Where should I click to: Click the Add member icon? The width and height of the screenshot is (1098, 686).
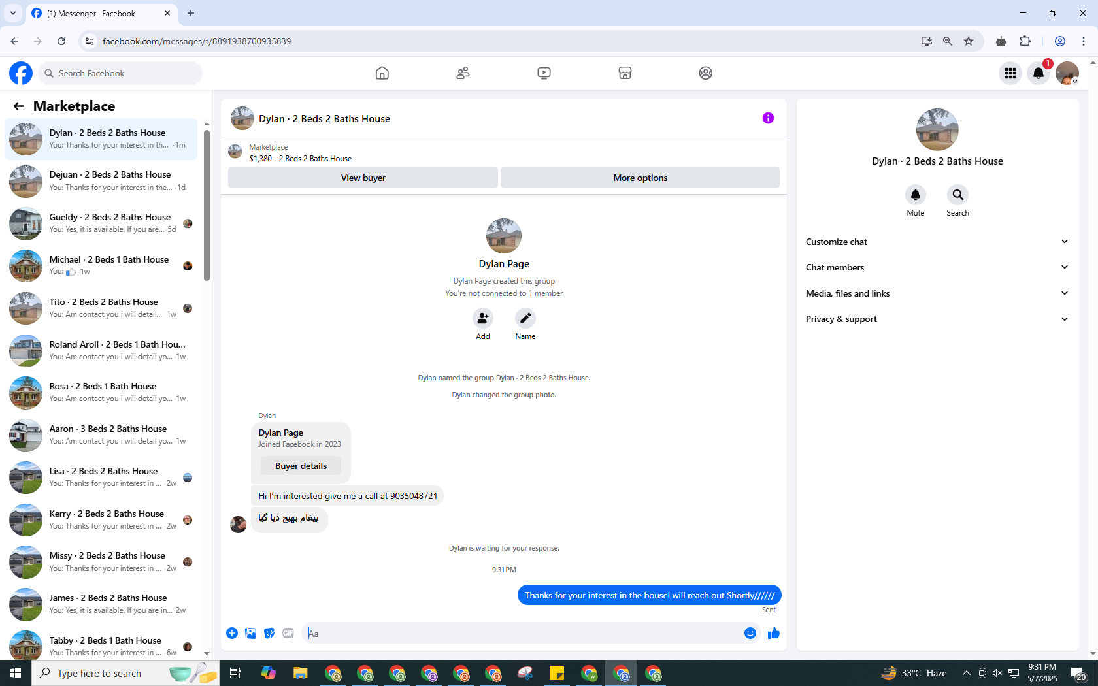click(483, 318)
